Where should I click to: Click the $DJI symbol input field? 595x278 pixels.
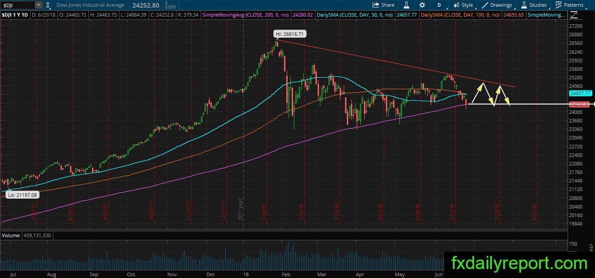point(17,5)
